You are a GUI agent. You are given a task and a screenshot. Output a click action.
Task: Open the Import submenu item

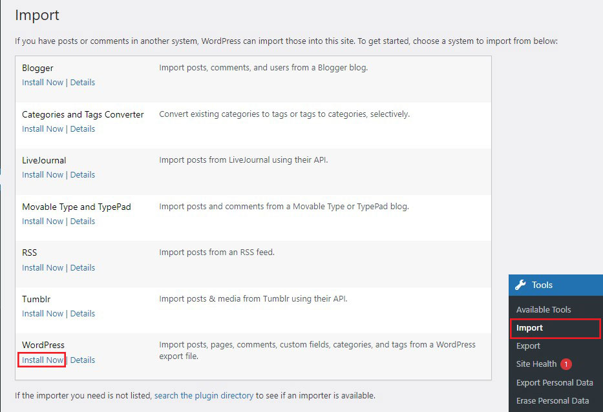click(529, 328)
